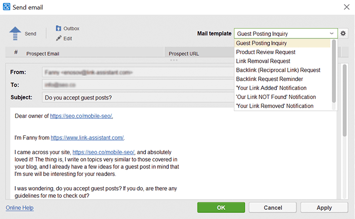The height and width of the screenshot is (219, 355).
Task: Click the Cancel button
Action: coord(273,207)
